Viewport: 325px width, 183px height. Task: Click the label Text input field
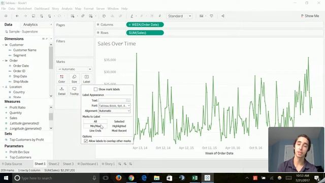coord(112,101)
